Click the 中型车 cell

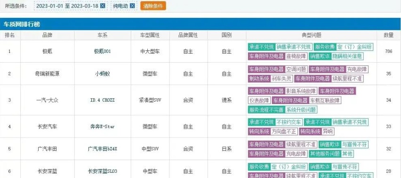[150, 171]
